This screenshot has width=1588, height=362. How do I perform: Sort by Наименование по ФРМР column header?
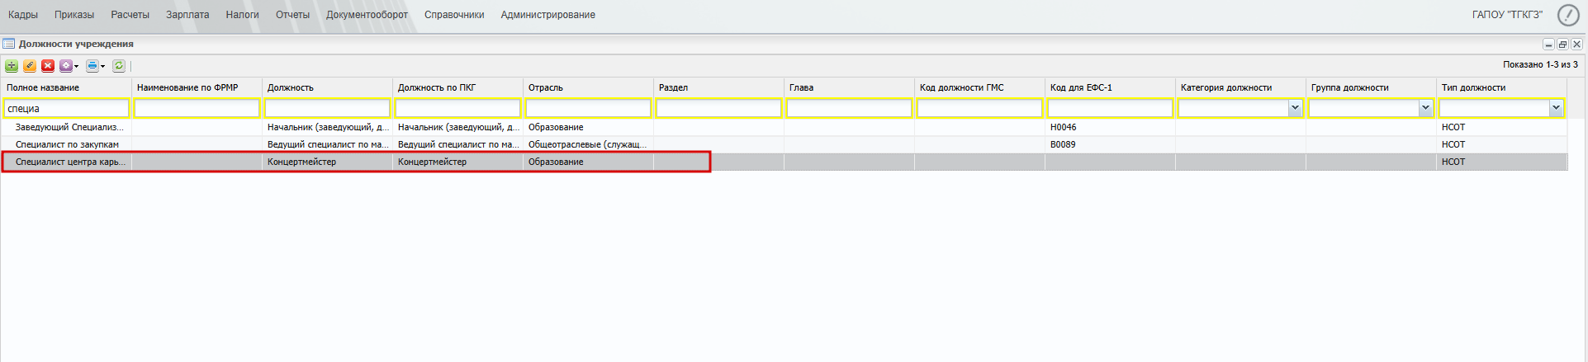point(197,87)
